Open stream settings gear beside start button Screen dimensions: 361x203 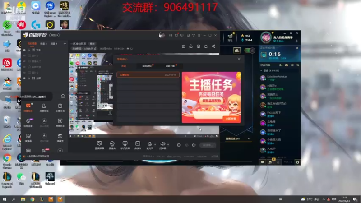click(x=194, y=145)
